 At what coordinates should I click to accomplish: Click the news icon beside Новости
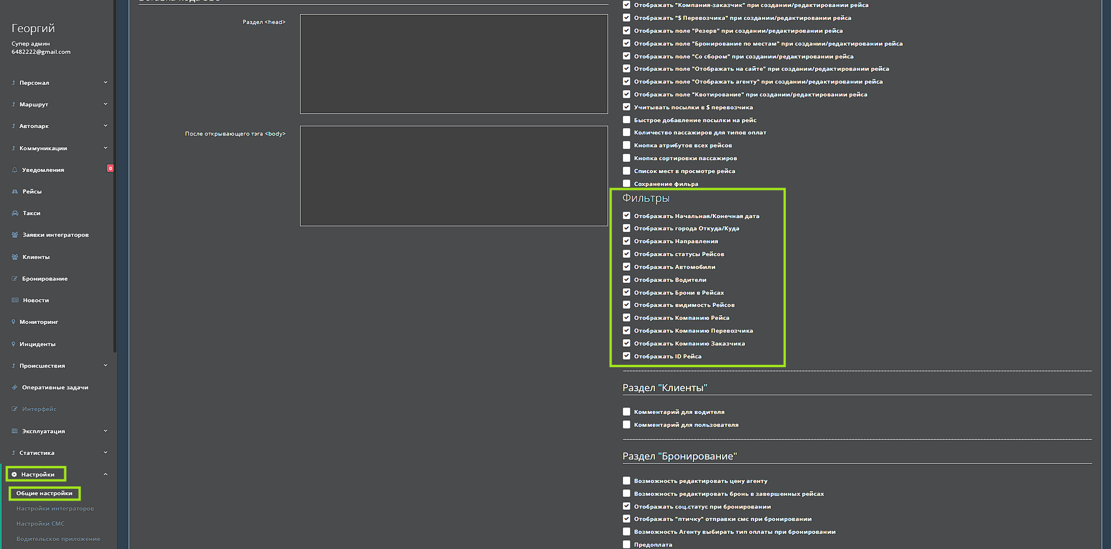15,301
